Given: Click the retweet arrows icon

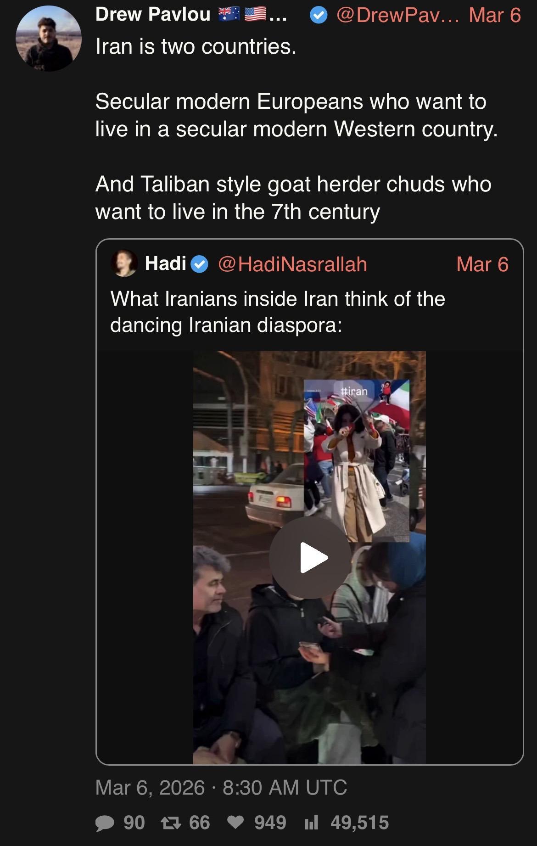Looking at the screenshot, I should [x=170, y=823].
